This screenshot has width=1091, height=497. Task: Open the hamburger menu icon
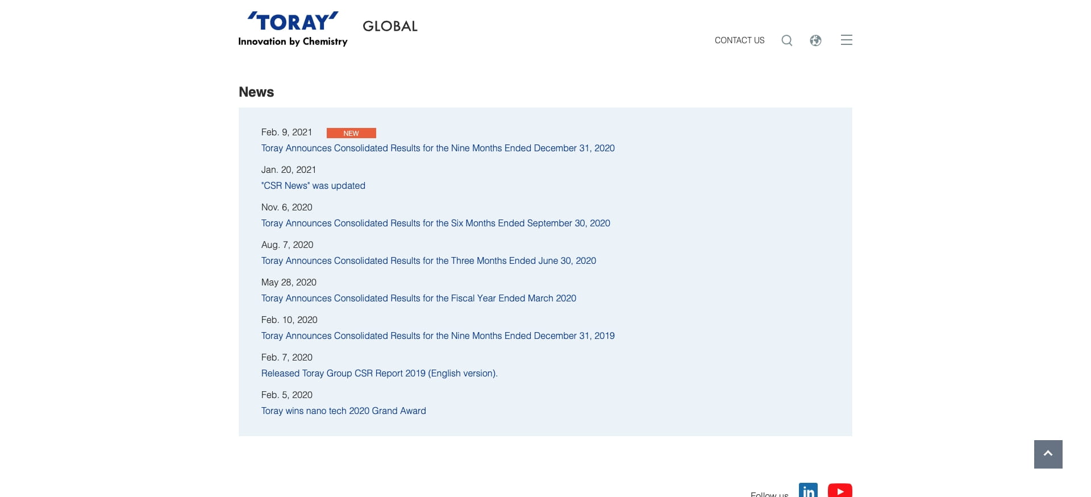[x=847, y=40]
